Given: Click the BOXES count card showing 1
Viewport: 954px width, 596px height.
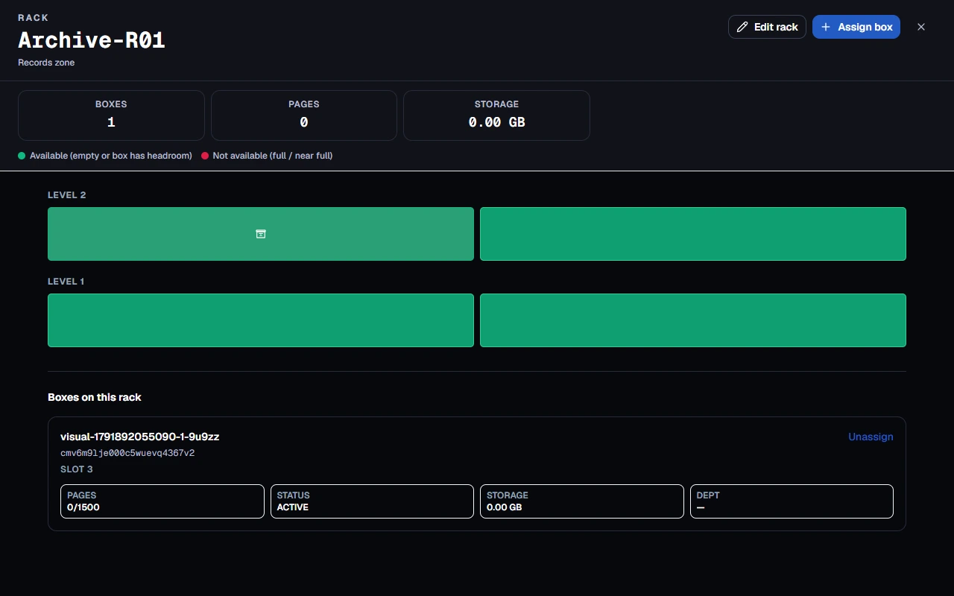Looking at the screenshot, I should (111, 115).
